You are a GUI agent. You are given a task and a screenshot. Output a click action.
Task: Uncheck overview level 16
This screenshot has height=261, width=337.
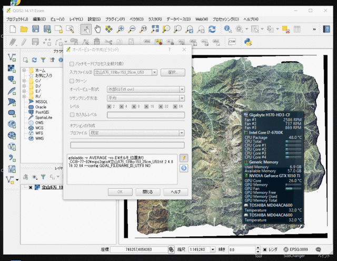146,107
